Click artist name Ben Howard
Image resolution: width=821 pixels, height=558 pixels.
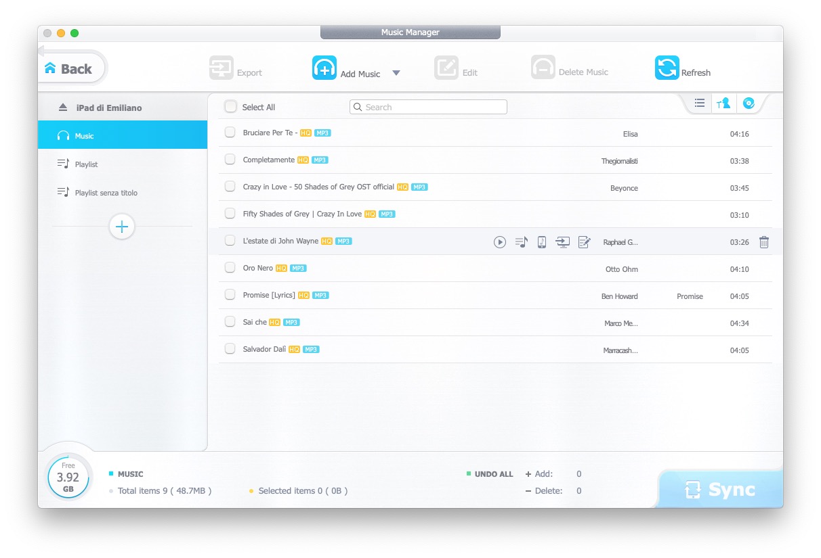pyautogui.click(x=620, y=296)
